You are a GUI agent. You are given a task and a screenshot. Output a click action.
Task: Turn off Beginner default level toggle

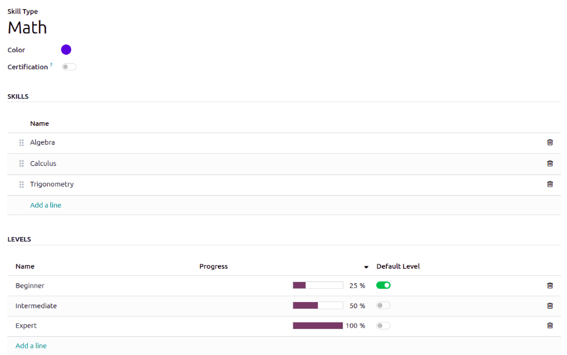point(383,285)
